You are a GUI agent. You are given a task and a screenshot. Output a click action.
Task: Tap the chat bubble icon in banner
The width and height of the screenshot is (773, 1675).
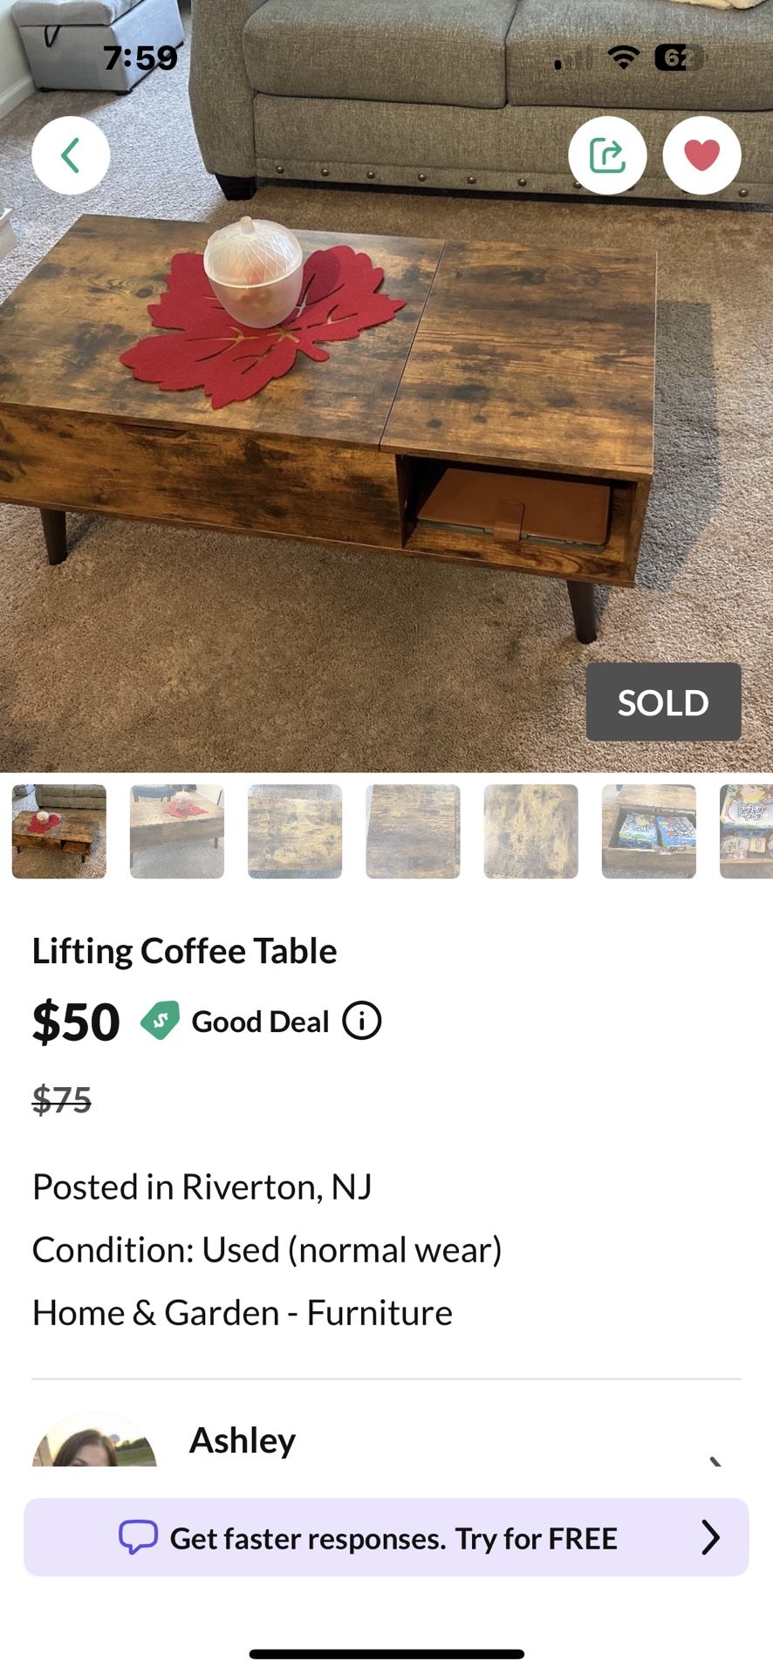(138, 1537)
